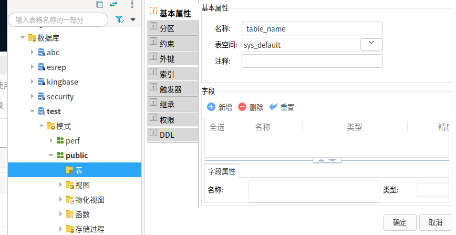
Task: Click the 名称 table_name input field
Action: point(312,28)
